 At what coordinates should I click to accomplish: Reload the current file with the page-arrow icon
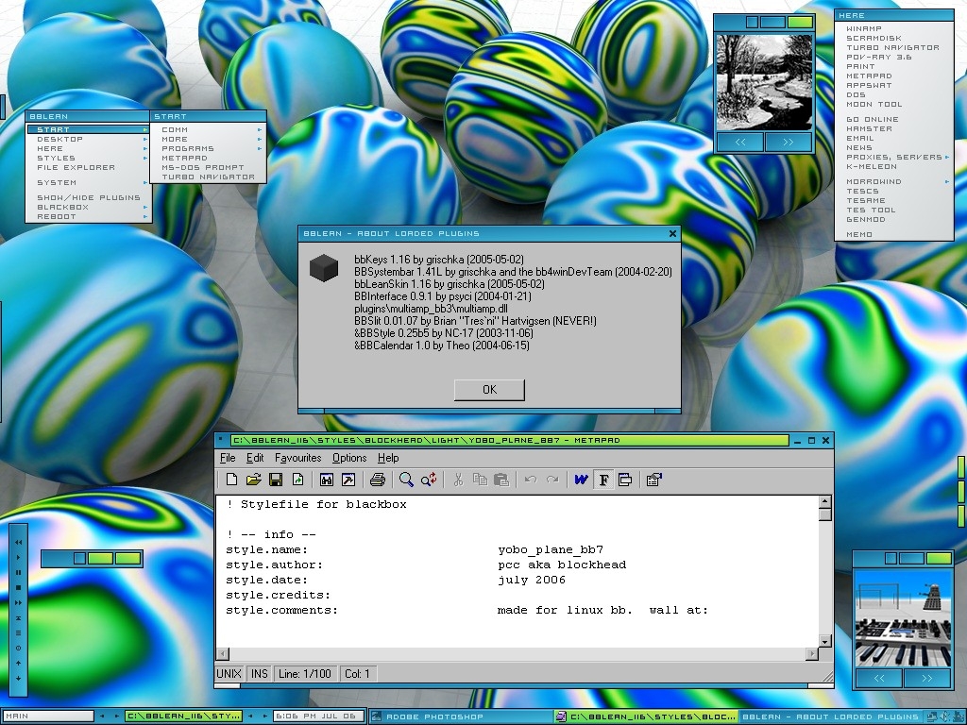coord(297,480)
